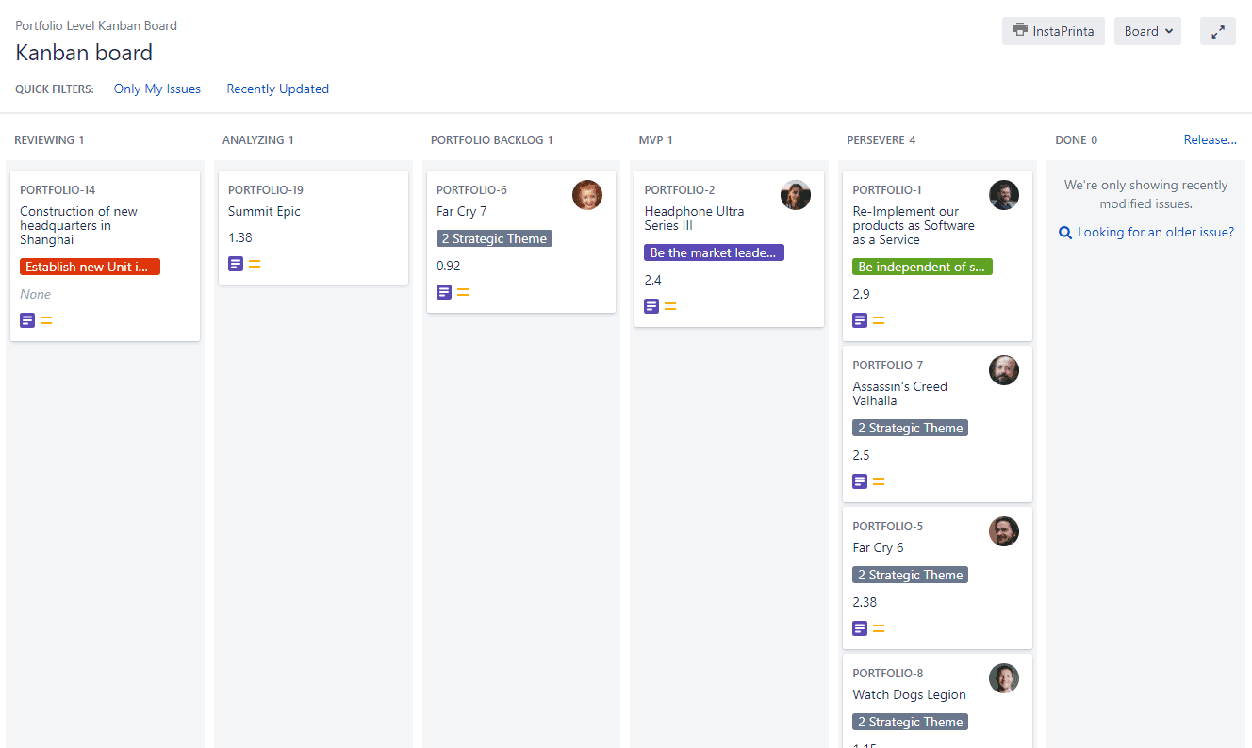Click the assignee avatar on PORTFOLIO-7

1004,370
